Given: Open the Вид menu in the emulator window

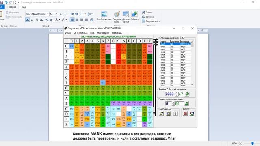Looking at the screenshot, I should coord(92,33).
